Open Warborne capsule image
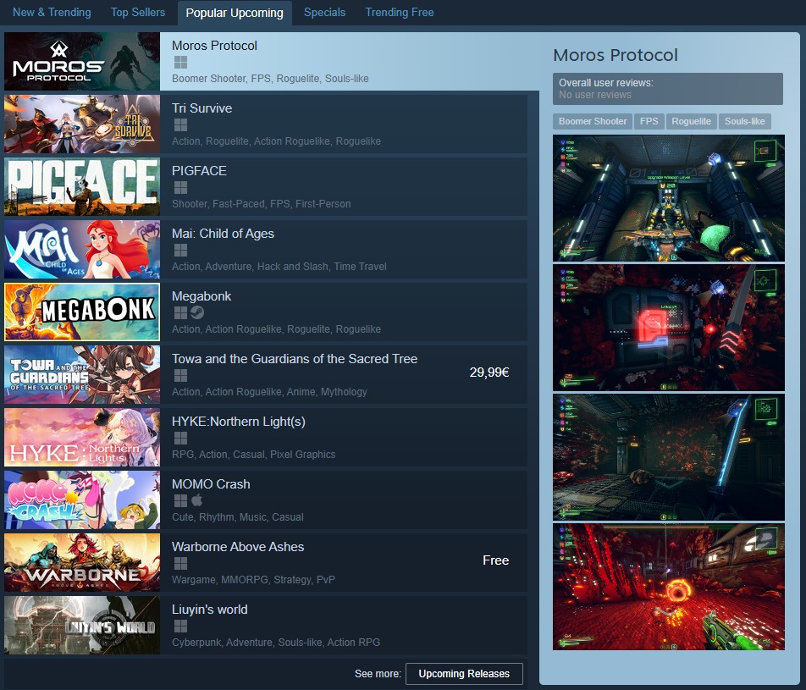 [x=82, y=562]
